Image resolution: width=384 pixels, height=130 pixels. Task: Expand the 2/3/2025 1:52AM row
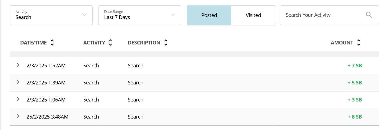(18, 65)
